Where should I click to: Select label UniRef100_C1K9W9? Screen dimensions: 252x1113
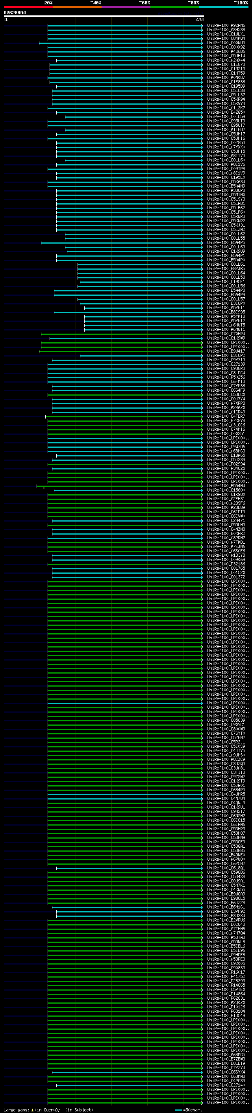(226, 338)
